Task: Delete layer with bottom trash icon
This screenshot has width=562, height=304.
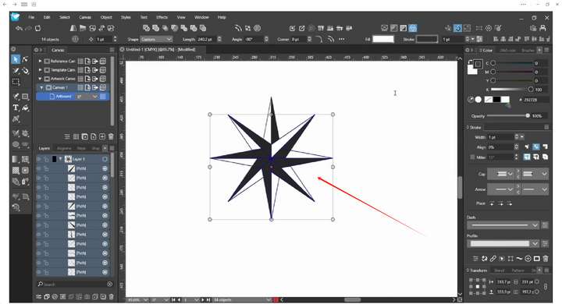Action: coord(111,296)
